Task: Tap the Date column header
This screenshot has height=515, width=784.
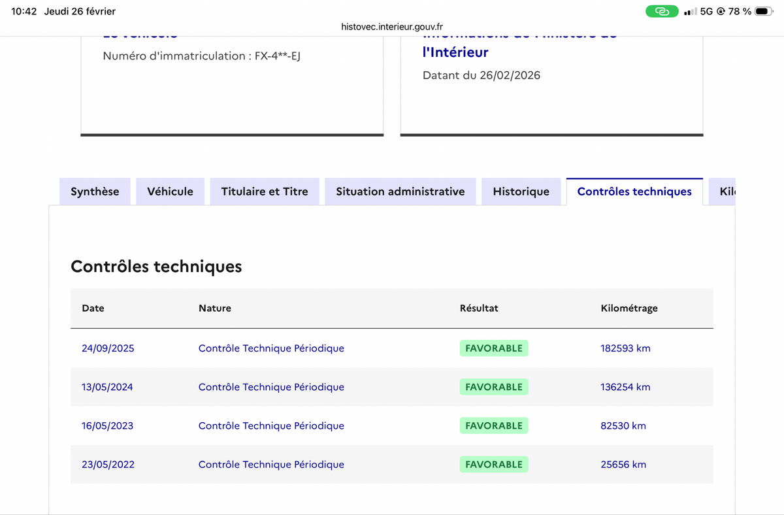Action: [x=93, y=308]
